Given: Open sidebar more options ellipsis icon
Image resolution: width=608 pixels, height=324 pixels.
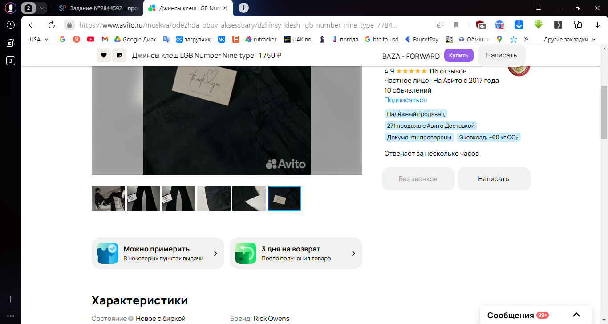Looking at the screenshot, I should [x=11, y=316].
